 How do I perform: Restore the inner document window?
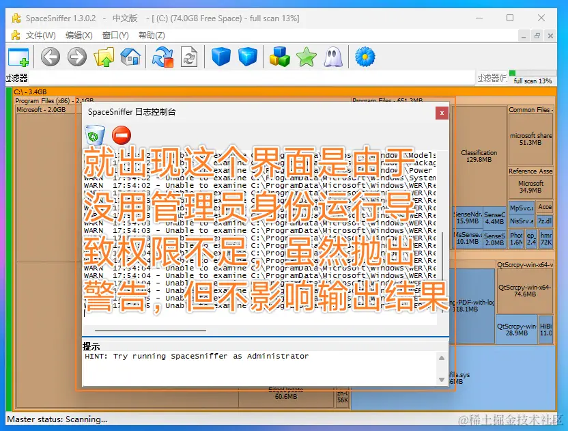point(537,36)
